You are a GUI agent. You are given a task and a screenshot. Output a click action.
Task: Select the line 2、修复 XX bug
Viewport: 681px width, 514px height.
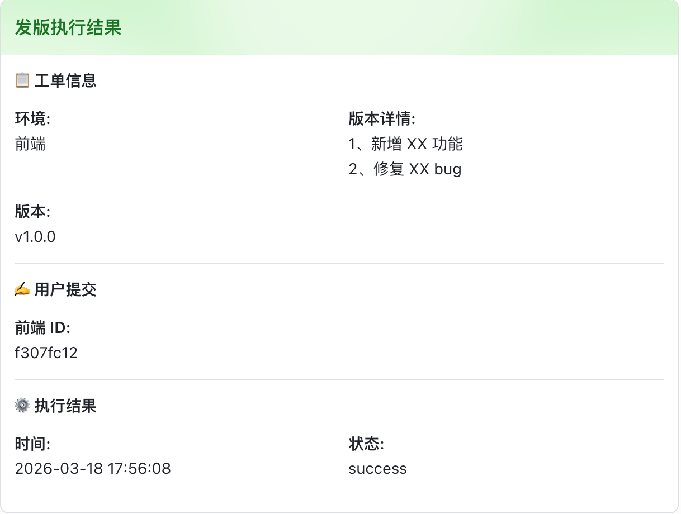point(405,169)
